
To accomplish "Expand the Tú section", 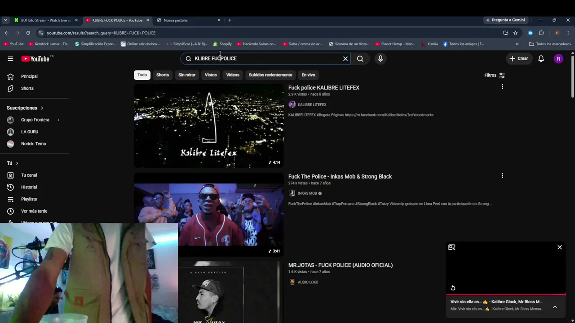I will [x=13, y=163].
